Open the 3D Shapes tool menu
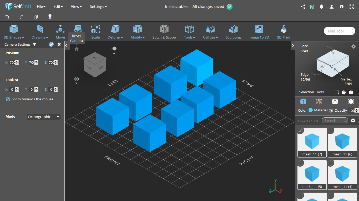359x201 pixels. (14, 32)
